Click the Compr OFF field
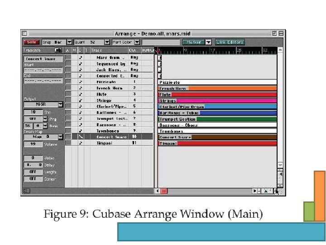 (33, 179)
